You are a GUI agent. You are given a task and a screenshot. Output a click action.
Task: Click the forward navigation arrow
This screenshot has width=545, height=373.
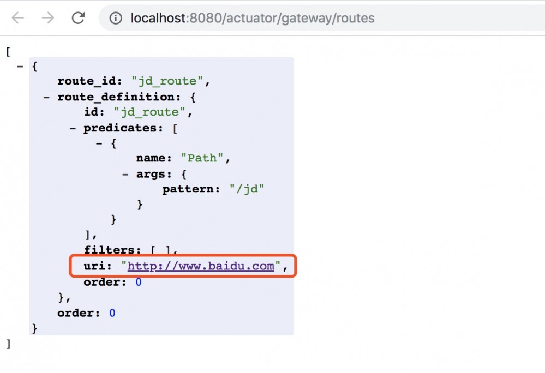click(47, 18)
